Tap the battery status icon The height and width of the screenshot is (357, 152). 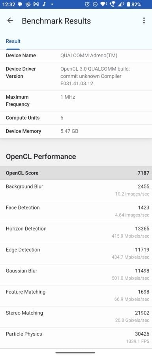129,4
